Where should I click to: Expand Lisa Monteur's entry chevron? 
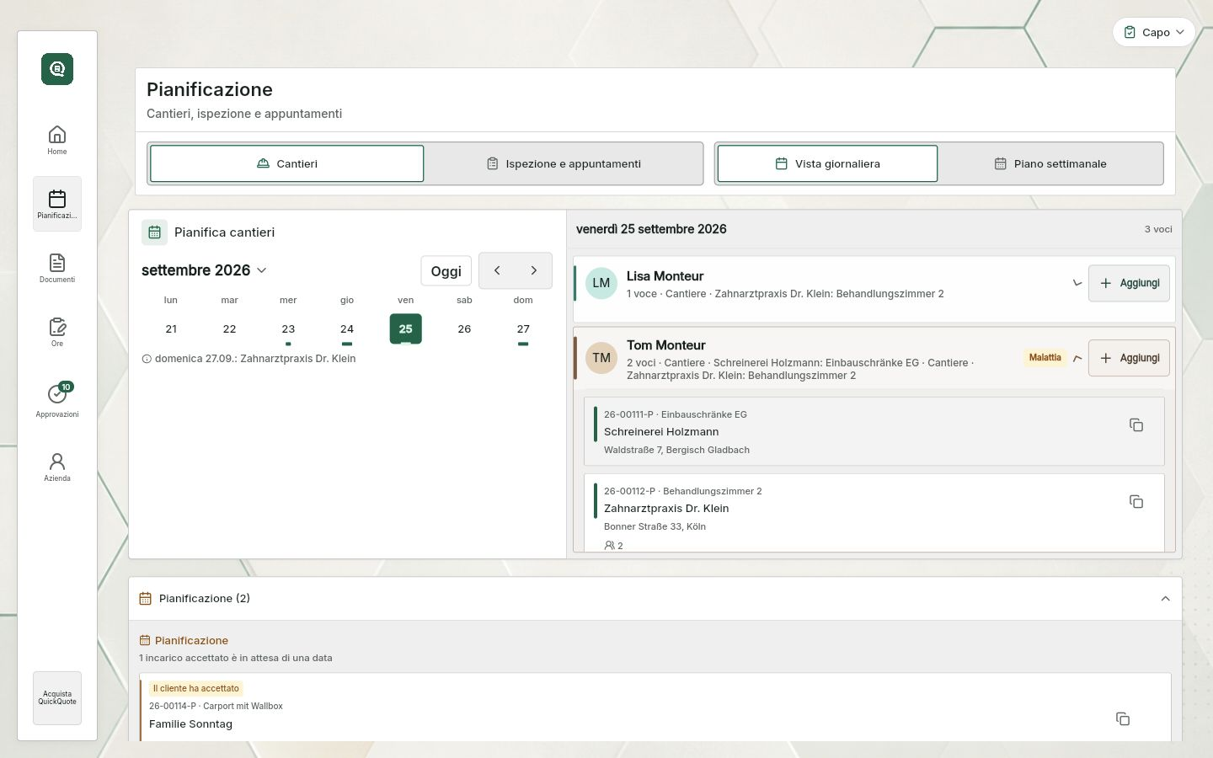coord(1077,283)
